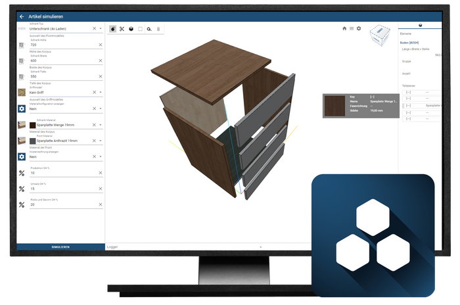Click 'Spanplatte Anthrazit 19mm' text

pos(57,141)
